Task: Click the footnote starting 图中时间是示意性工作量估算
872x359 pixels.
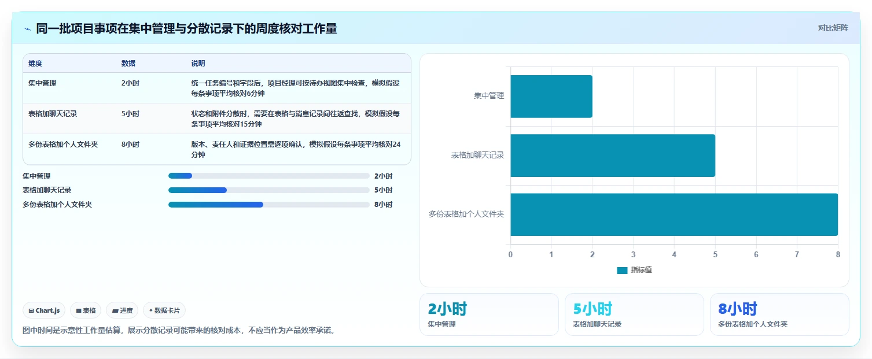Action: click(179, 331)
